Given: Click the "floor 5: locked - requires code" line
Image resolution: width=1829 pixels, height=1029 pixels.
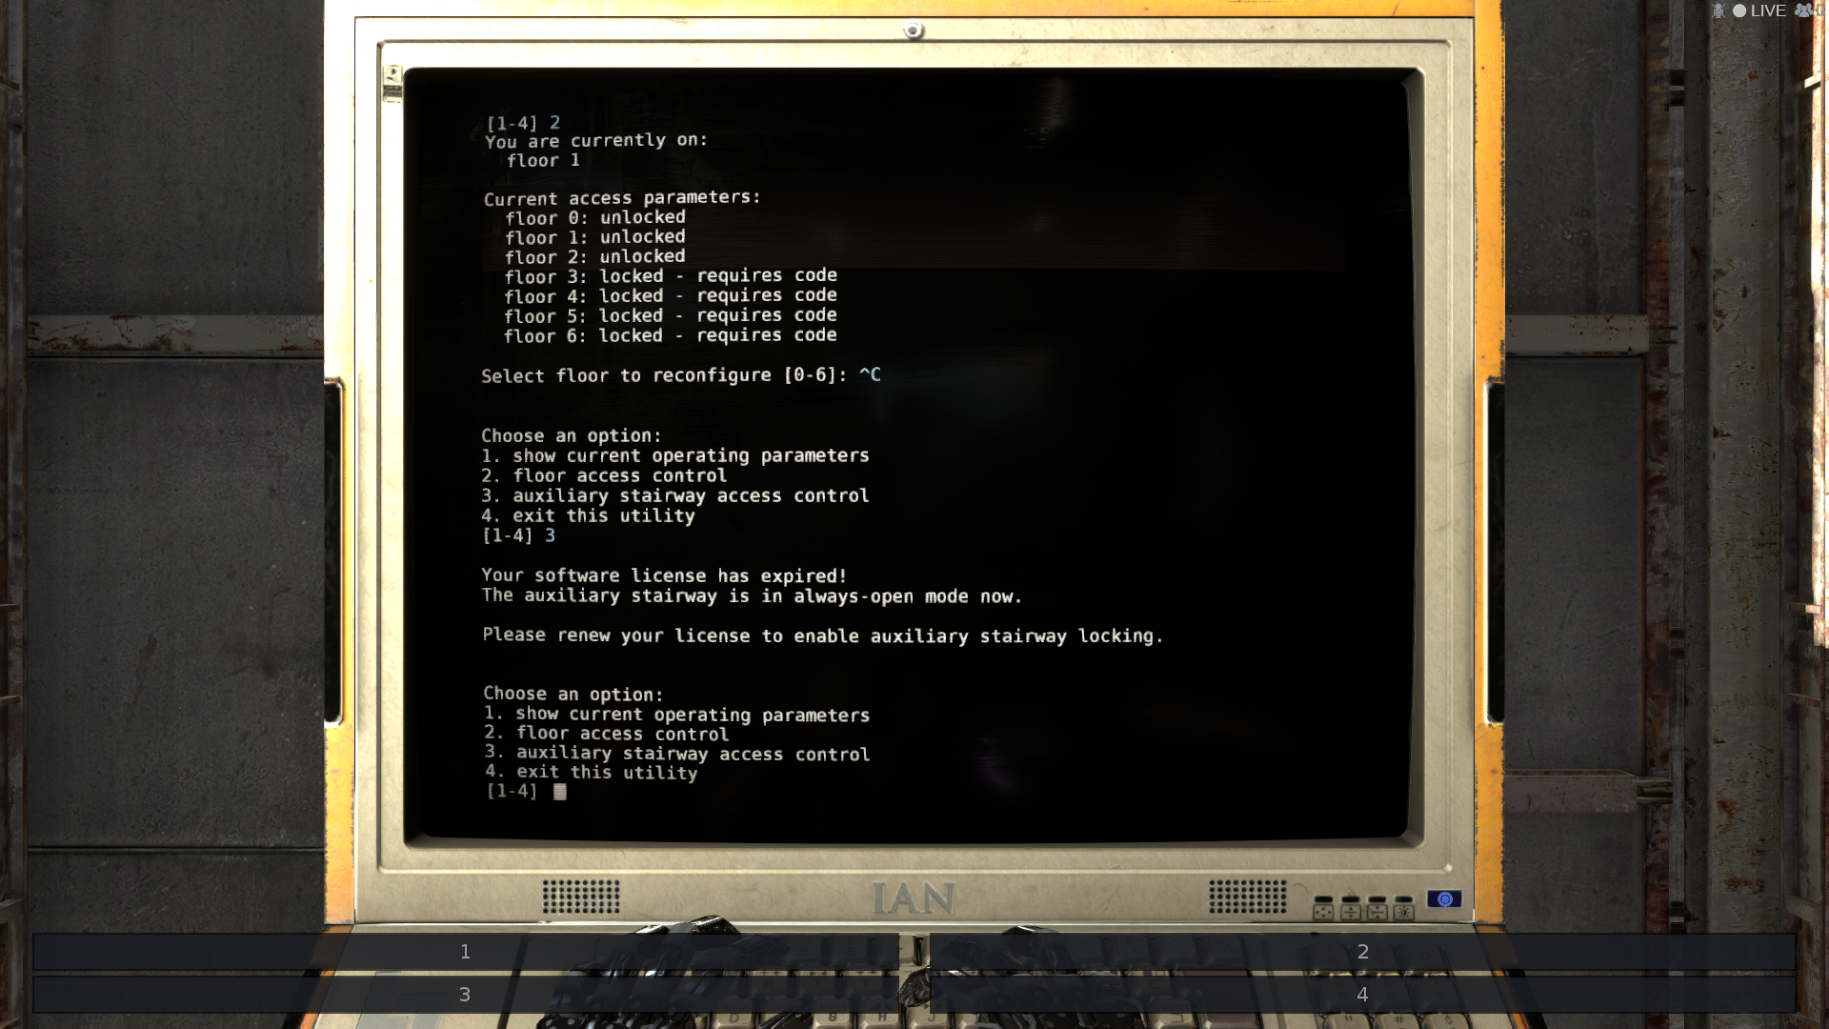Looking at the screenshot, I should pyautogui.click(x=670, y=315).
